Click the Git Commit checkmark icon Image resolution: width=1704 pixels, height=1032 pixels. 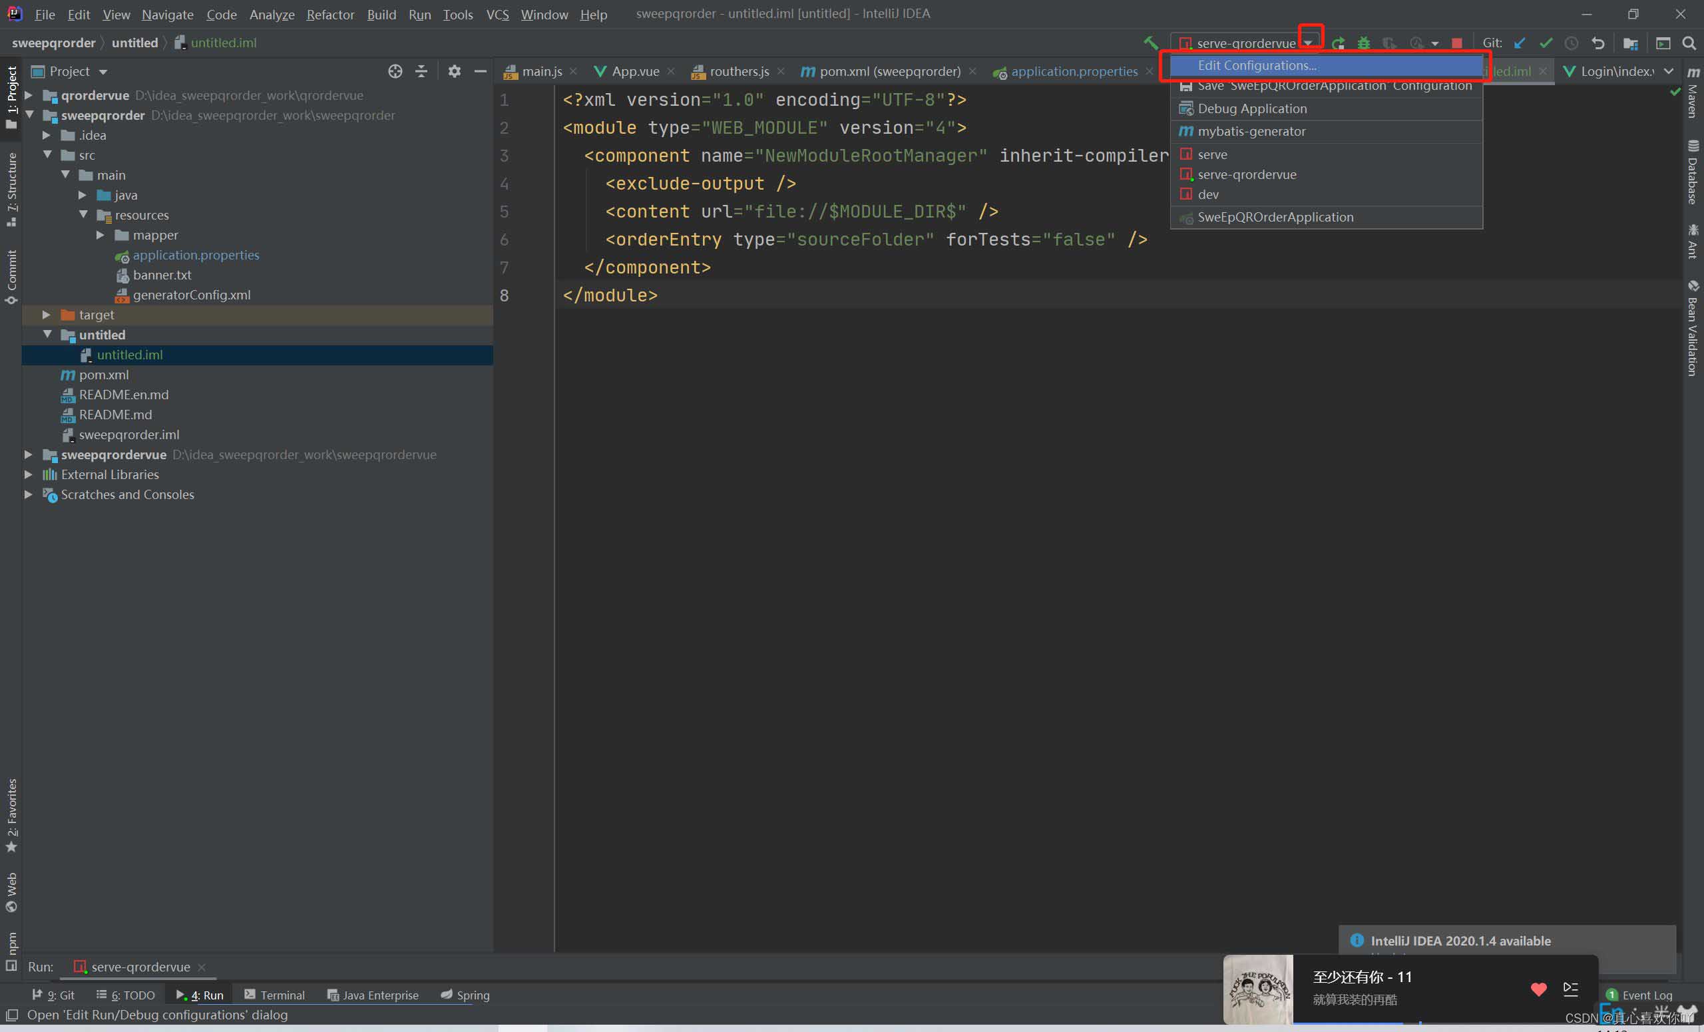point(1546,43)
